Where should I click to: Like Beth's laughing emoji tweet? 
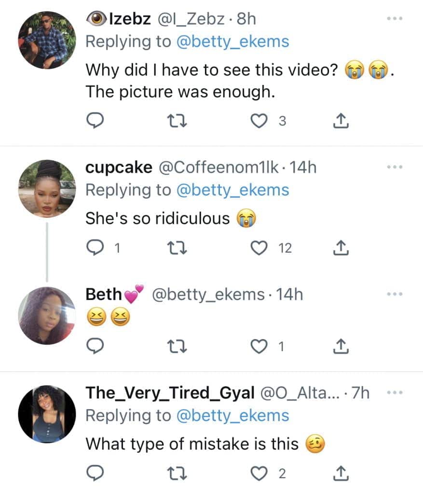pos(259,346)
